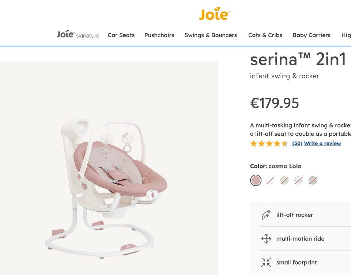Choose the white crossed-out color swatch
The height and width of the screenshot is (276, 351).
pos(270,180)
